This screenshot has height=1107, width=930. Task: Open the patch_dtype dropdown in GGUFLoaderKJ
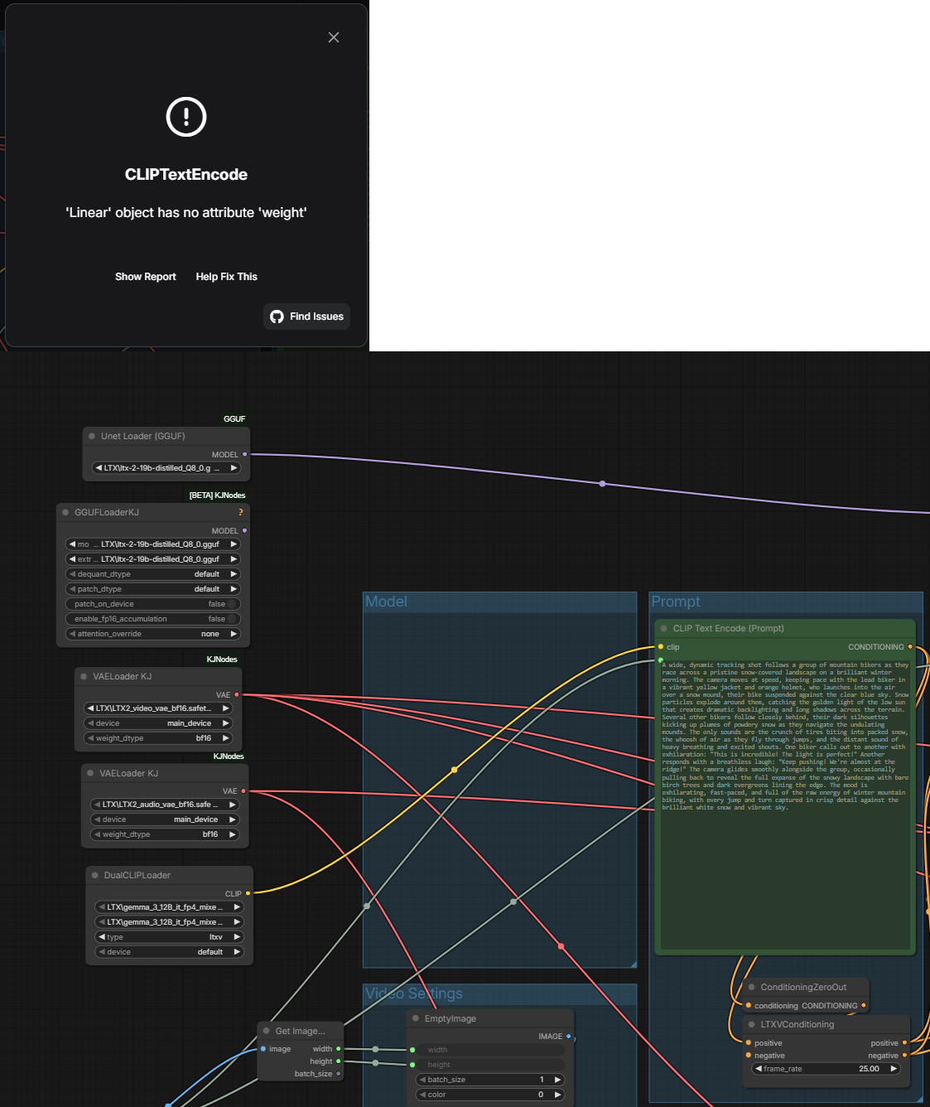[x=152, y=589]
